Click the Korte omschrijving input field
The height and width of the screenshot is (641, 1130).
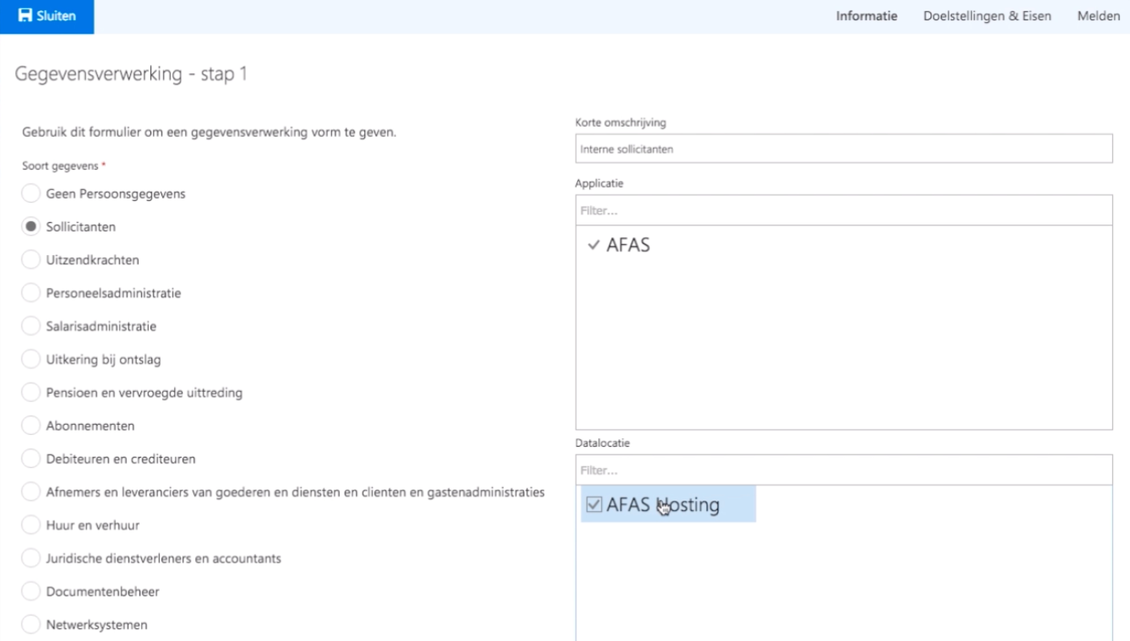pos(844,149)
